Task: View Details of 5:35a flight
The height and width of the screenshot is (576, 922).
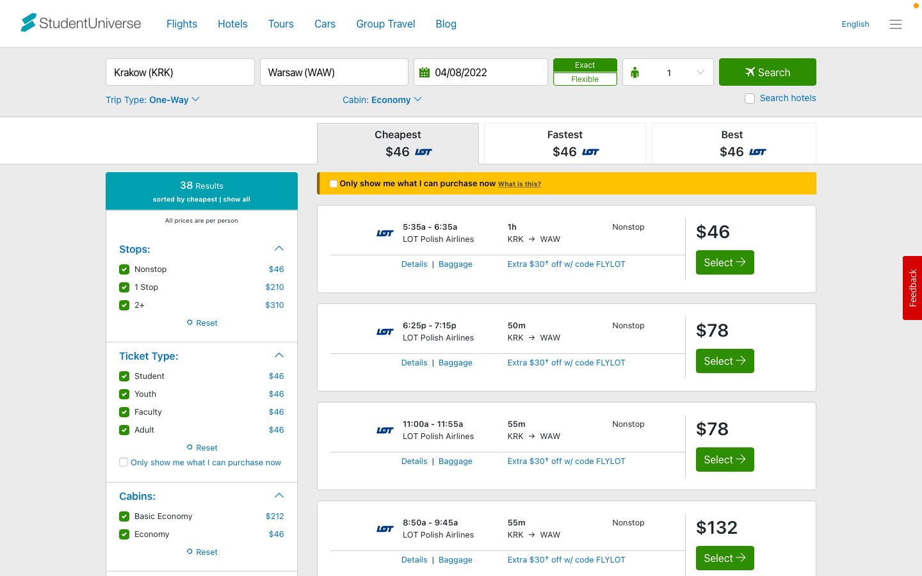Action: pyautogui.click(x=414, y=264)
